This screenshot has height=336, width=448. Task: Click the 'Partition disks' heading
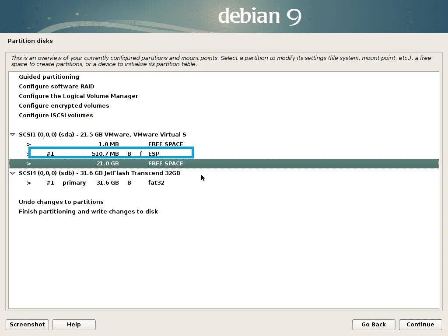click(30, 41)
